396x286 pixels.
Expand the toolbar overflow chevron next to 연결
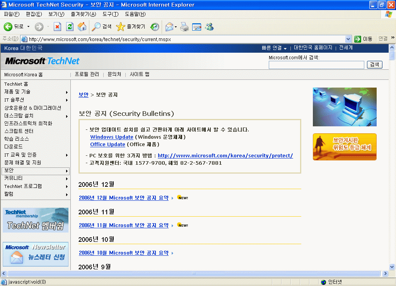point(393,38)
